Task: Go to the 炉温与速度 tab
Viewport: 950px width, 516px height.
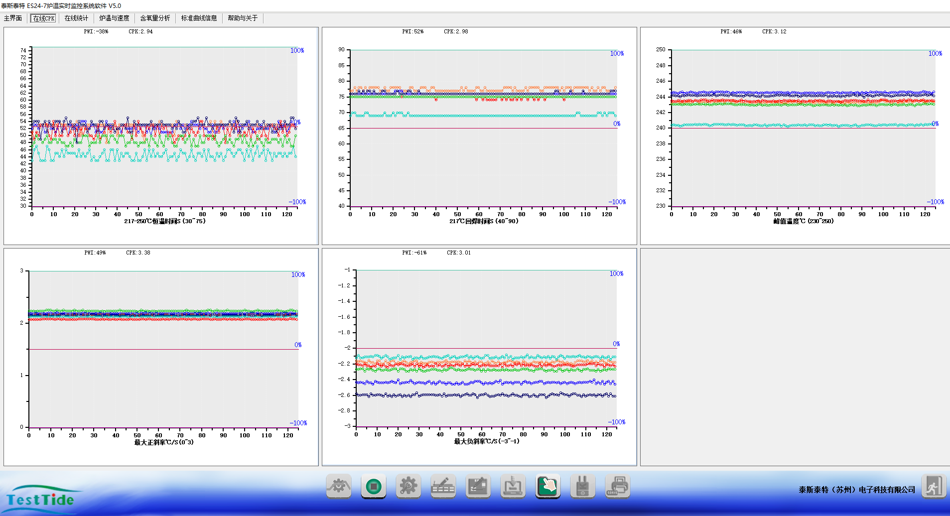Action: tap(114, 18)
